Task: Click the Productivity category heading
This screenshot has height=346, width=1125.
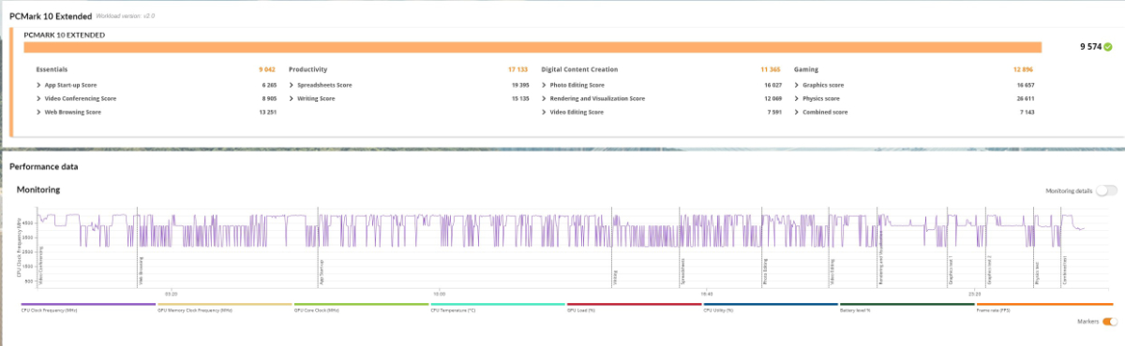Action: 307,70
